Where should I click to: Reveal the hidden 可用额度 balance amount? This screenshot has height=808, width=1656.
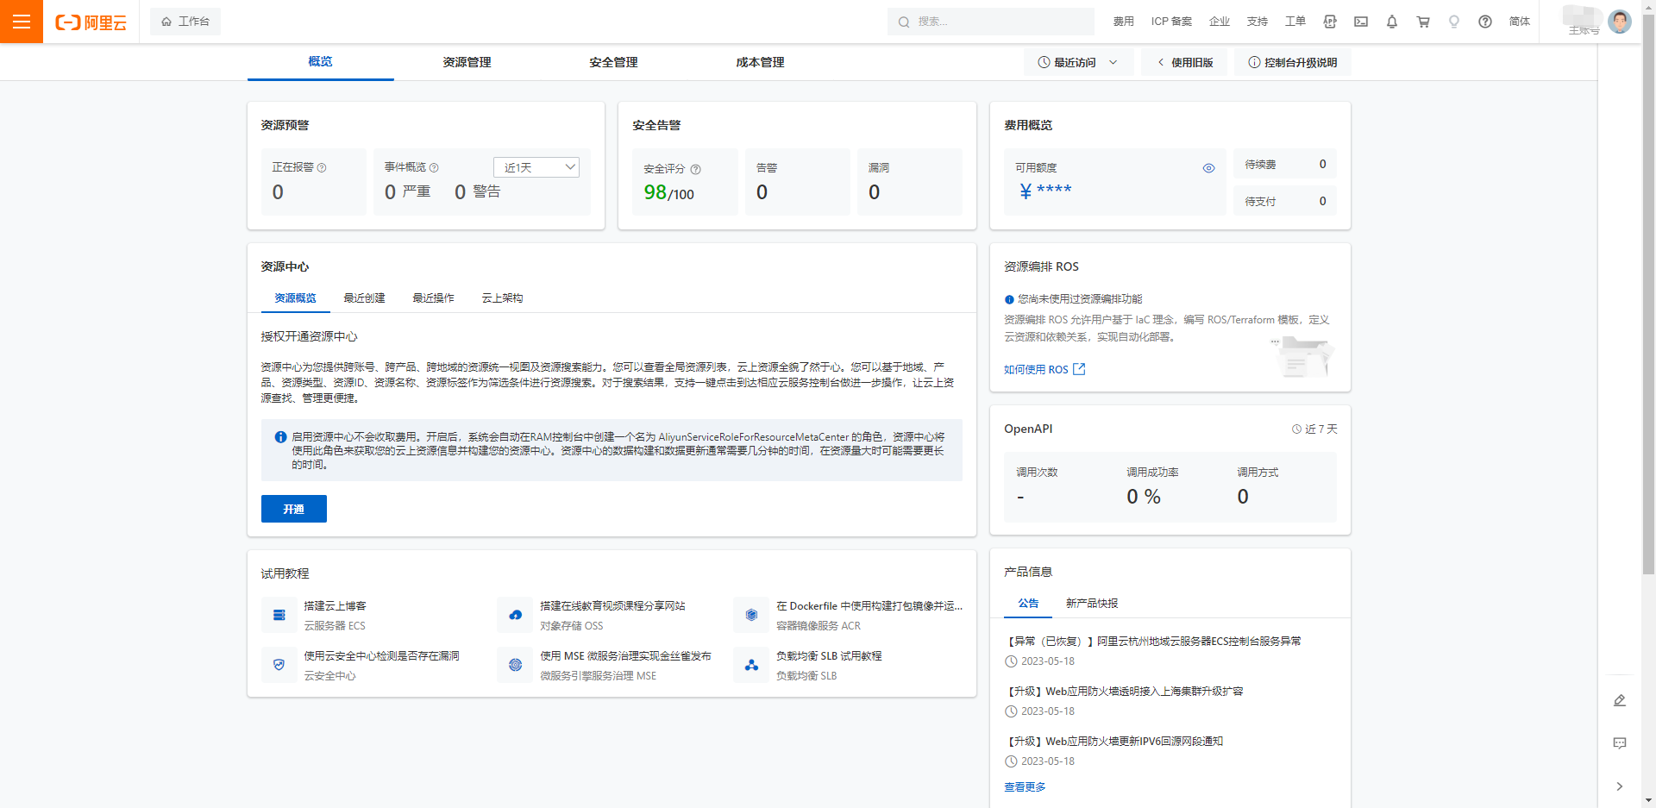tap(1208, 167)
